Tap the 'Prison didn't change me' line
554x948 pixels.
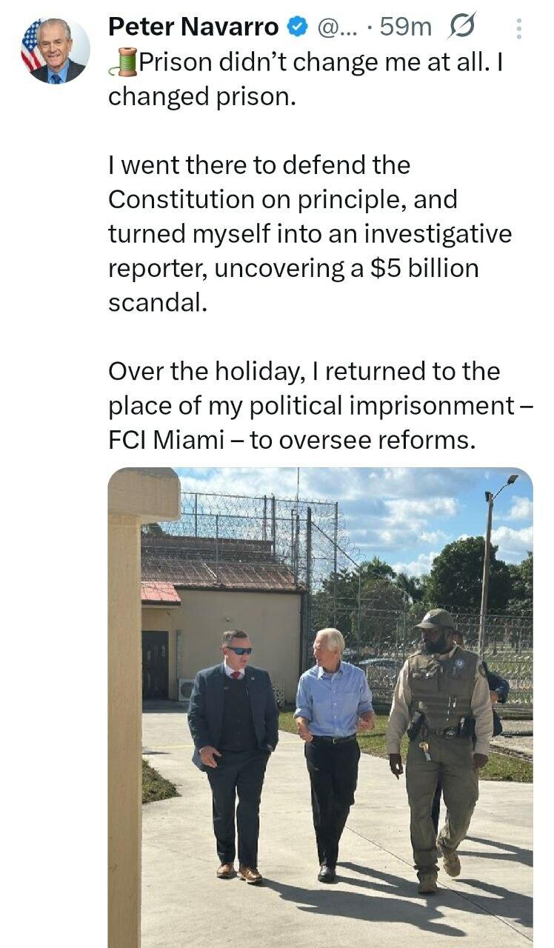click(311, 63)
